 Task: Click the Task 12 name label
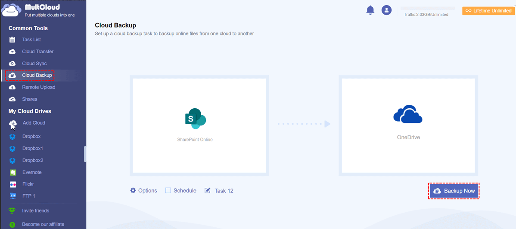click(224, 191)
